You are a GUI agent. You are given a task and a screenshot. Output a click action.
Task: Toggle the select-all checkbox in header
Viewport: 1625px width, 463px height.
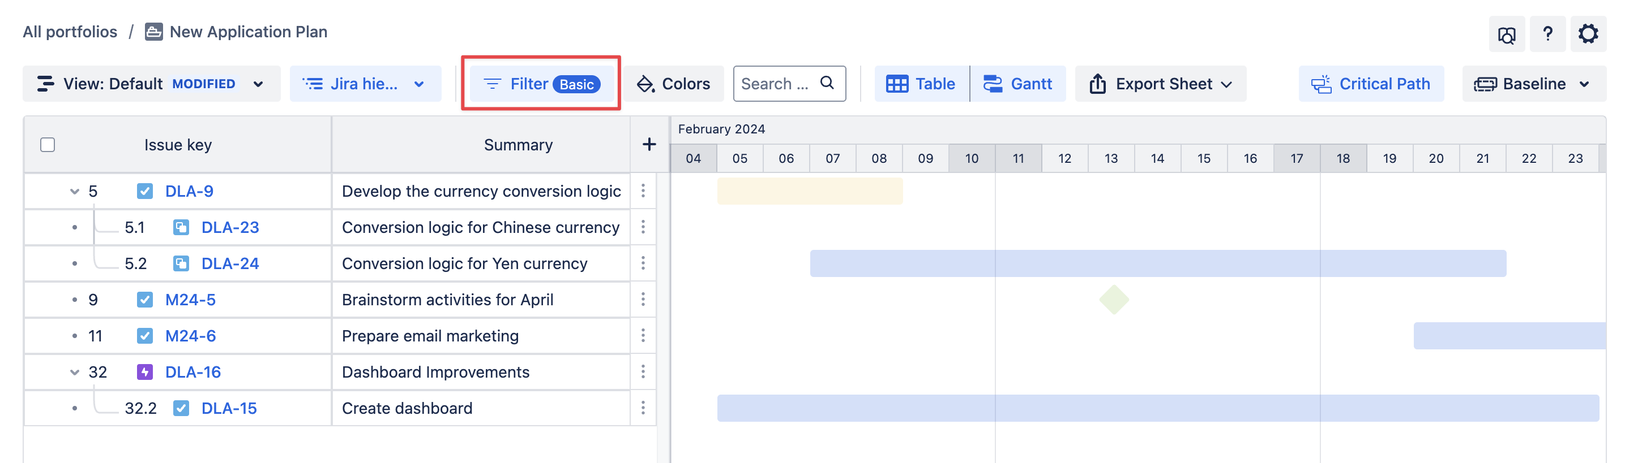(48, 145)
